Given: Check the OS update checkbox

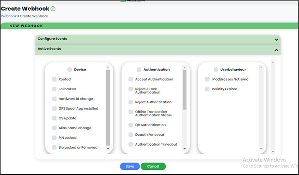Looking at the screenshot, I should pos(54,118).
